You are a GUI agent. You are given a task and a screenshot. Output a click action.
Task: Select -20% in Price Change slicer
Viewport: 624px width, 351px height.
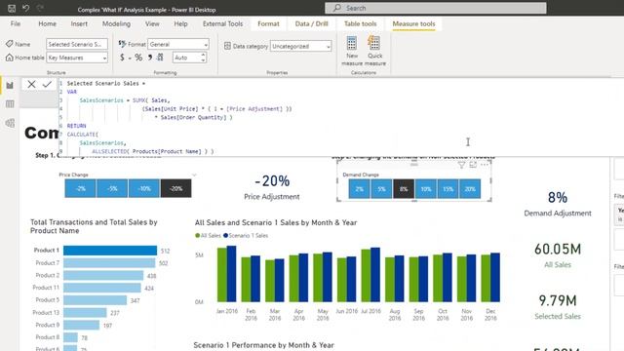pos(175,188)
